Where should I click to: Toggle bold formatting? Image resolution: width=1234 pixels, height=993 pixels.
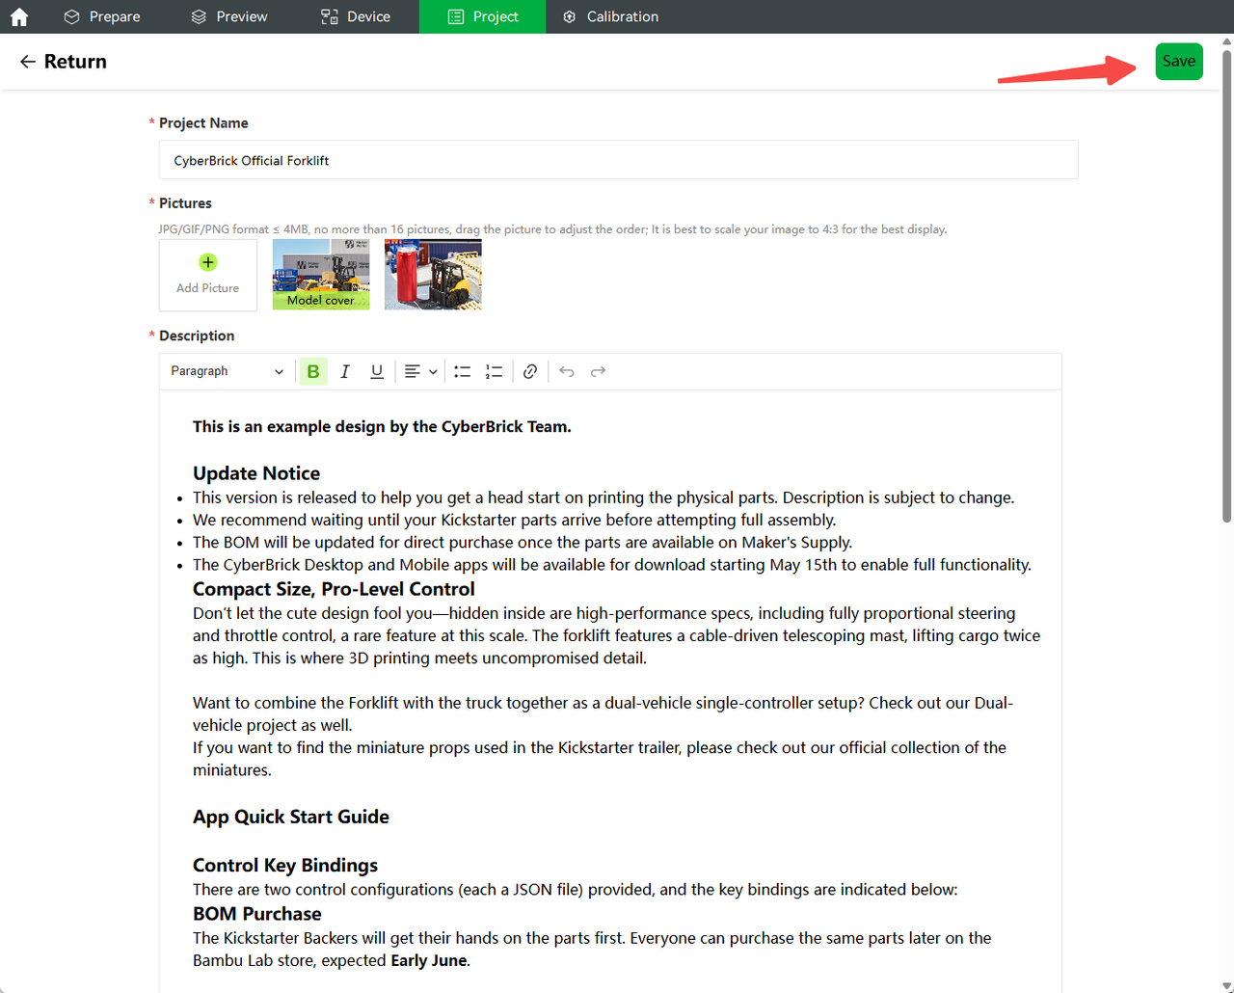tap(313, 371)
